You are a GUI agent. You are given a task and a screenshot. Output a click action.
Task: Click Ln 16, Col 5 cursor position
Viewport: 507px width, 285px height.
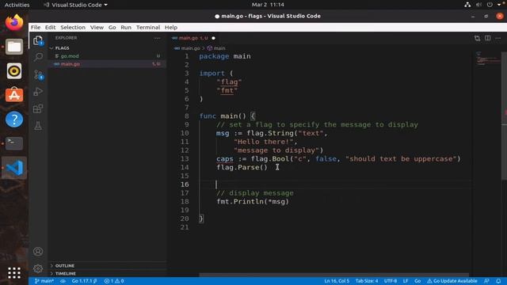337,281
